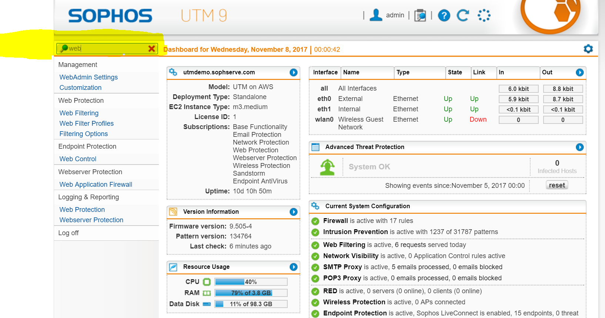Click the admin username label
This screenshot has width=605, height=318.
coord(395,15)
